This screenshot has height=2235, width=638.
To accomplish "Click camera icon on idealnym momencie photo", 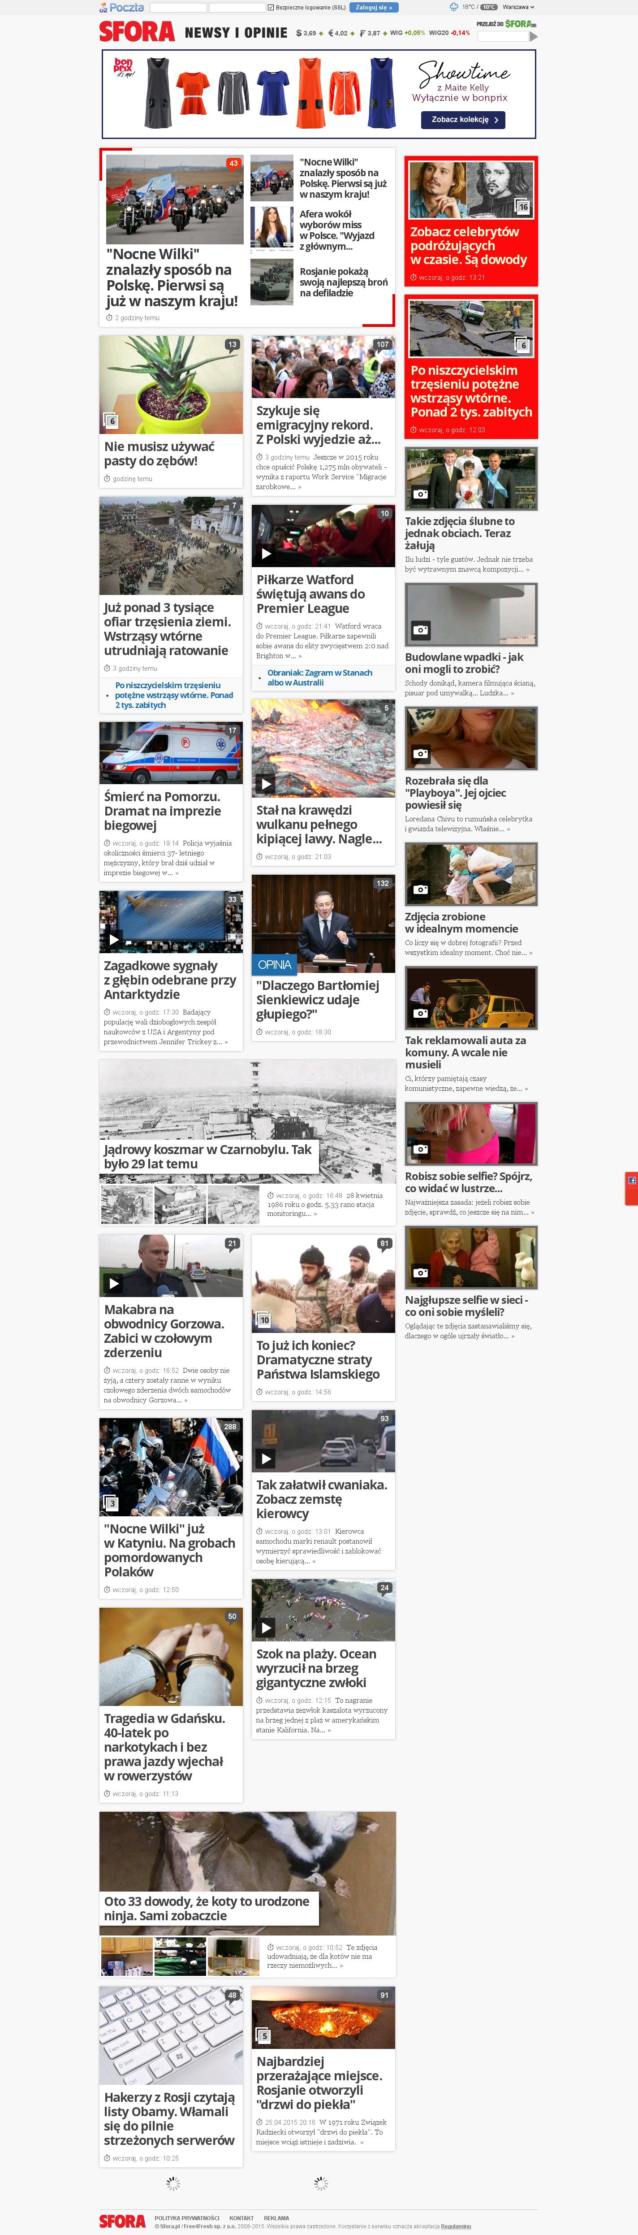I will point(420,890).
